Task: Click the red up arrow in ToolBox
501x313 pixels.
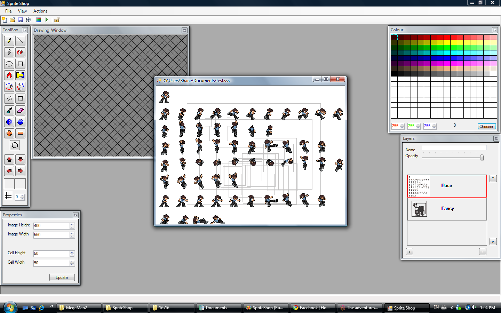Action: (x=9, y=160)
